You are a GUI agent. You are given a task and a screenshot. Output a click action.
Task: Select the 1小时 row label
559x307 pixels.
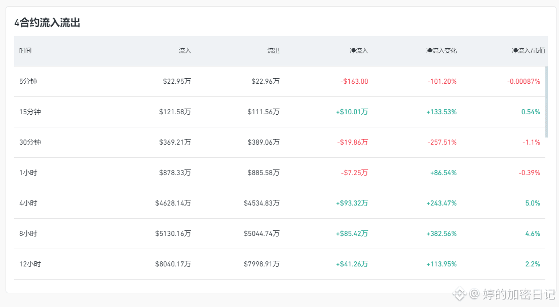pos(28,173)
